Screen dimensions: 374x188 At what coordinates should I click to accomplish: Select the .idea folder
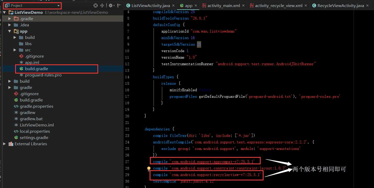click(24, 25)
